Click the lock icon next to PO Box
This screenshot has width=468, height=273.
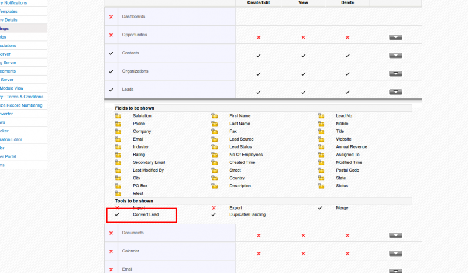pos(118,186)
